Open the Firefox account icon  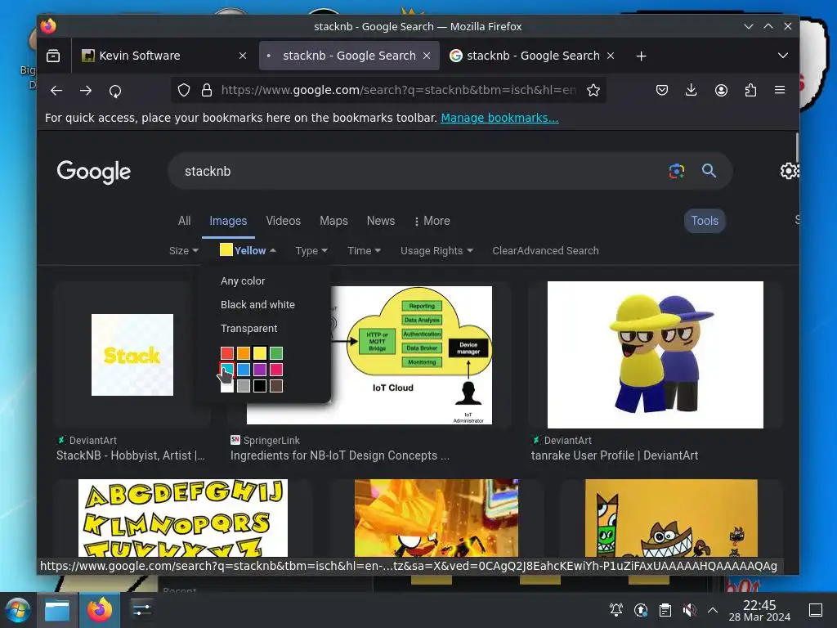pos(721,90)
